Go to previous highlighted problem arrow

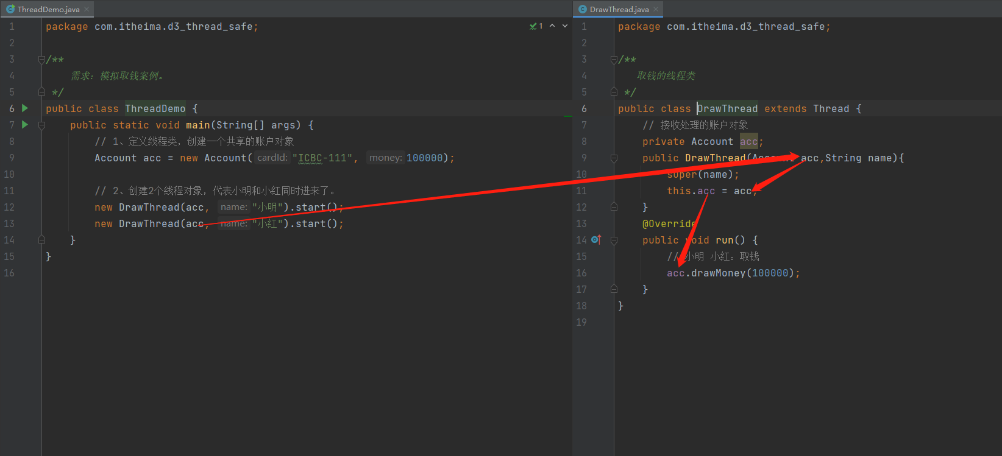click(552, 26)
